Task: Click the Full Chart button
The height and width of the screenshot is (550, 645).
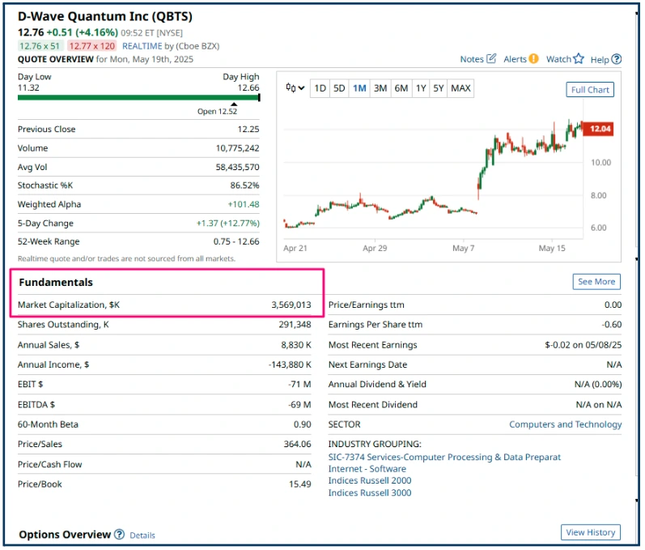Action: 590,90
